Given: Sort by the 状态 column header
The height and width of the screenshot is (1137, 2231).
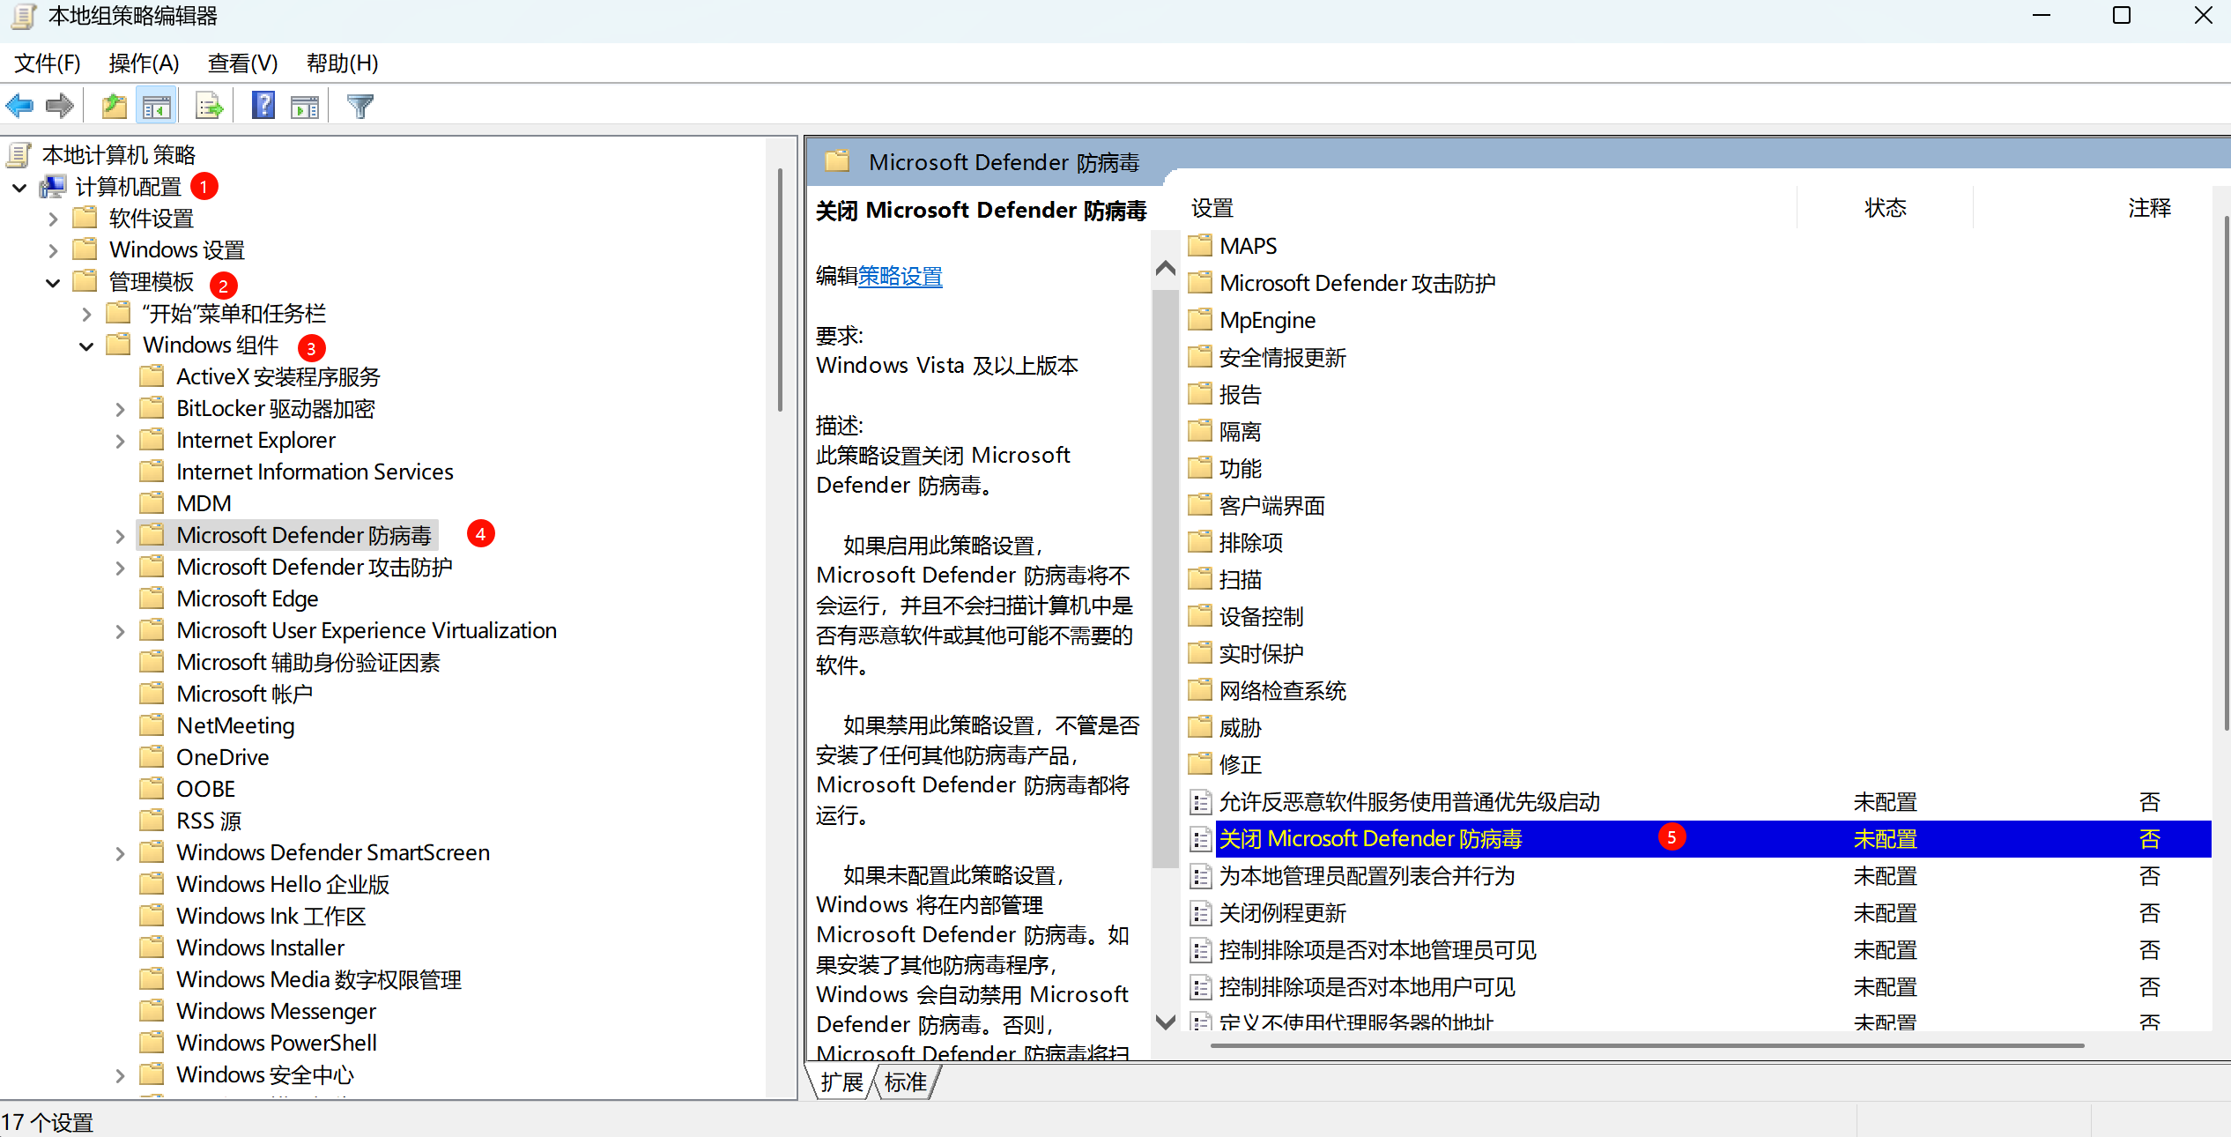Looking at the screenshot, I should pos(1885,209).
